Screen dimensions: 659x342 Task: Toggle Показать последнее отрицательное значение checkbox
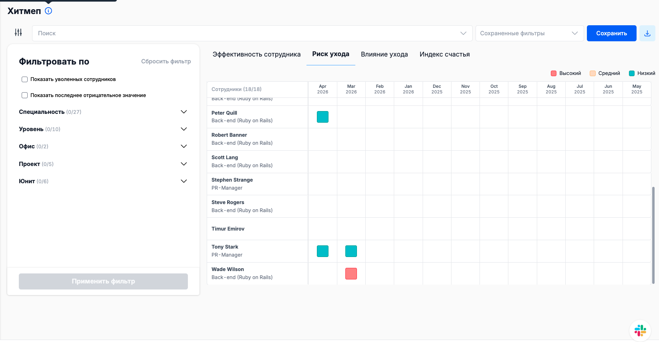tap(25, 95)
